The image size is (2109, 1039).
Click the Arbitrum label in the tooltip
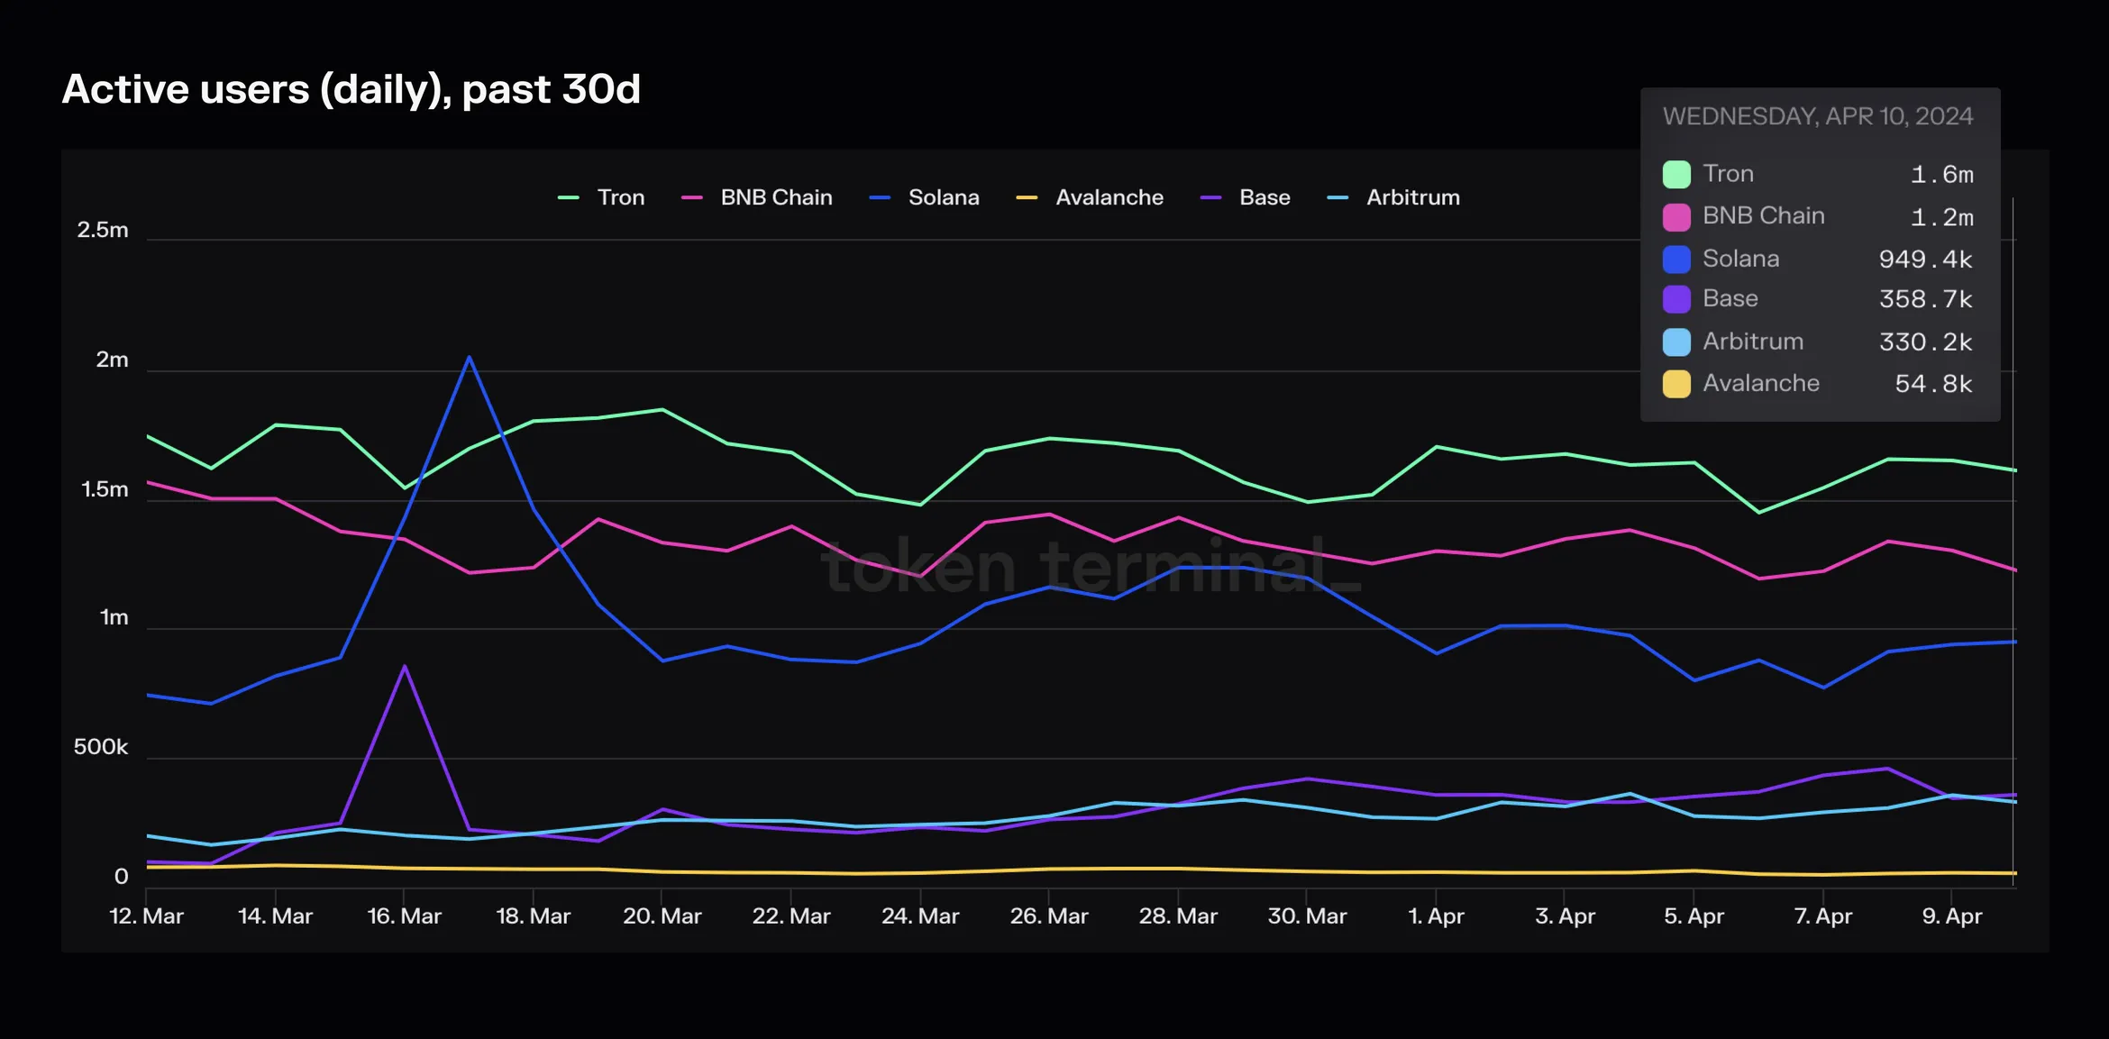tap(1753, 342)
